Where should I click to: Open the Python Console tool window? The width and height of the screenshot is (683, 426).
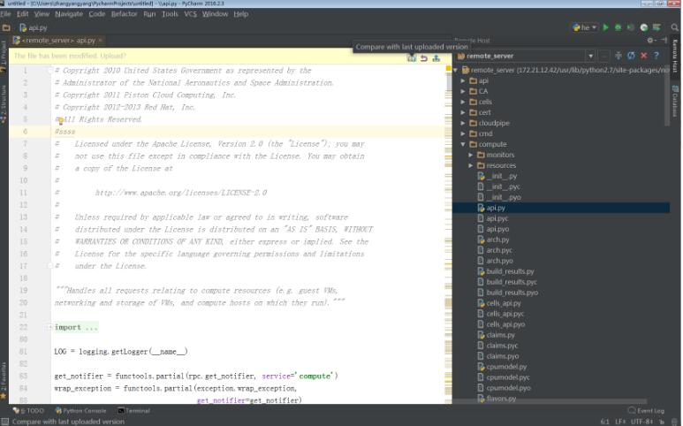tap(80, 411)
